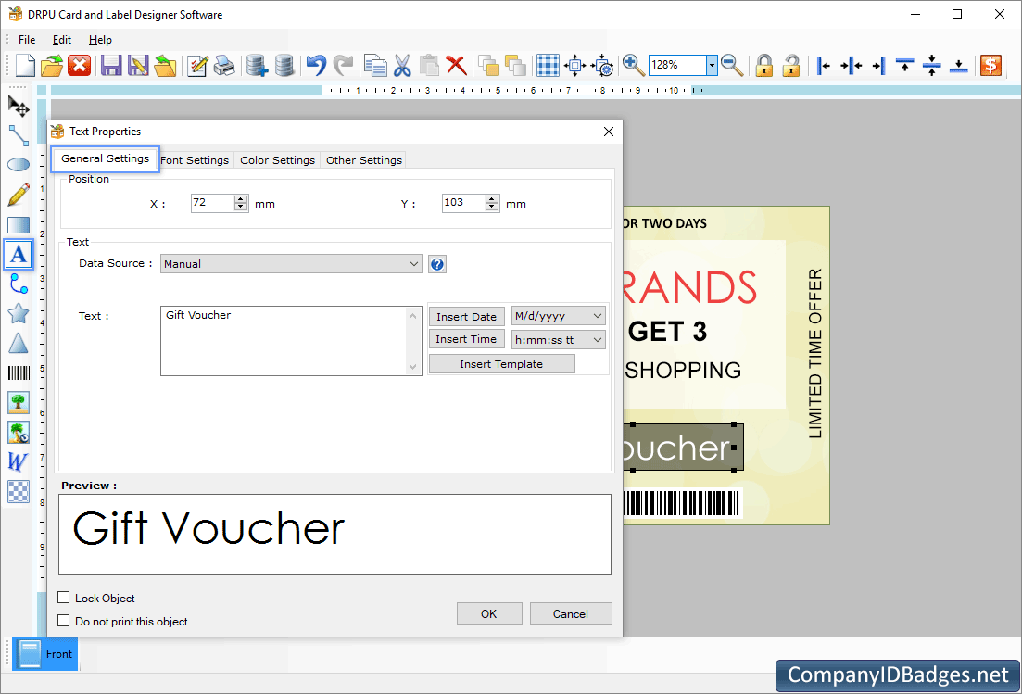The height and width of the screenshot is (694, 1022).
Task: Select the Pencil tool
Action: click(x=19, y=195)
